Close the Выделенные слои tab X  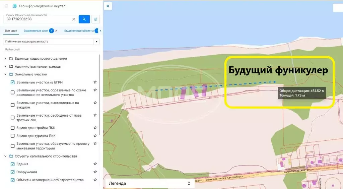click(x=56, y=31)
